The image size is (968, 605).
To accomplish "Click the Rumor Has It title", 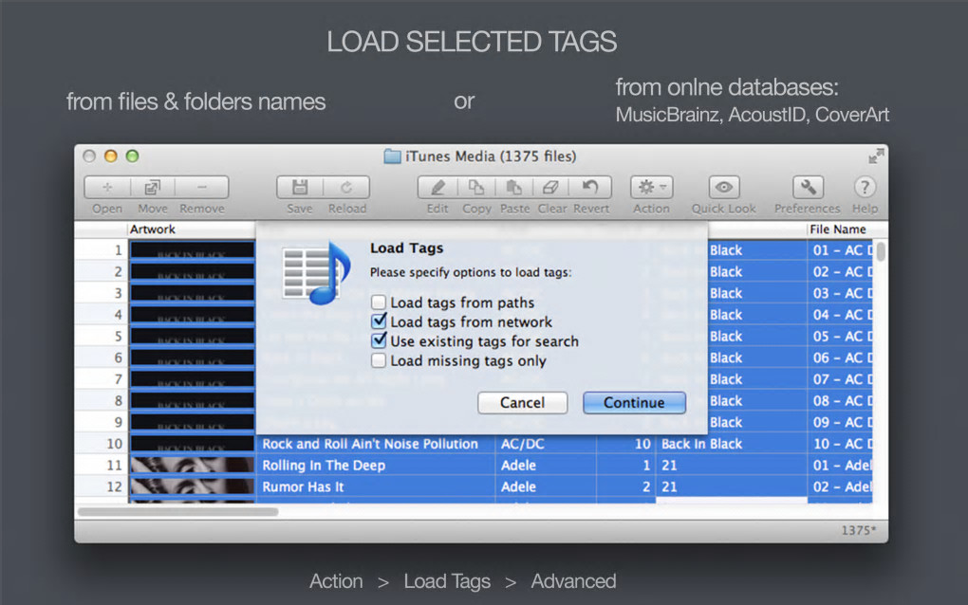I will [x=303, y=487].
